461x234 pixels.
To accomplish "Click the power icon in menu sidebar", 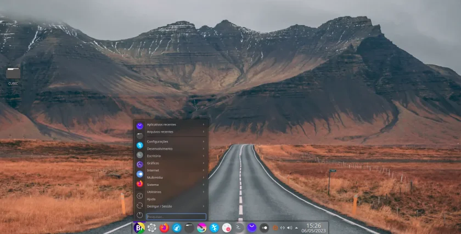I will tap(139, 215).
